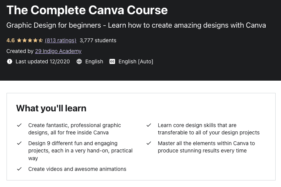Image resolution: width=281 pixels, height=187 pixels.
Task: Click the 4.6 rating score
Action: 11,40
